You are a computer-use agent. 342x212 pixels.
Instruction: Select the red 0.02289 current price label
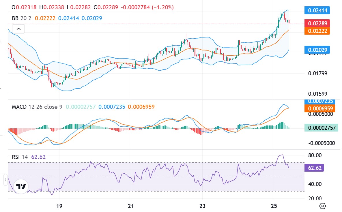click(x=317, y=23)
